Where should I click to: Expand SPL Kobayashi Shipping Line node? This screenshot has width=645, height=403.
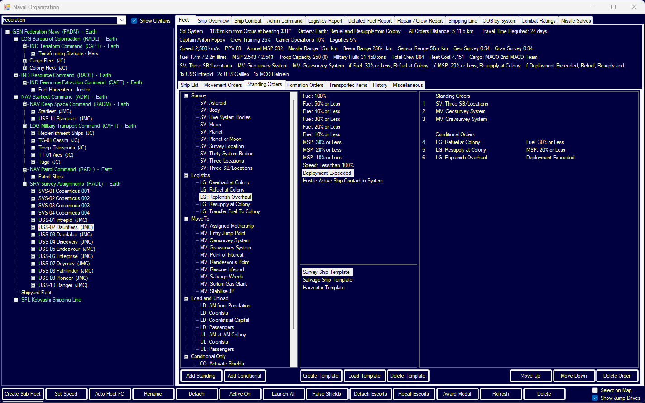click(16, 300)
